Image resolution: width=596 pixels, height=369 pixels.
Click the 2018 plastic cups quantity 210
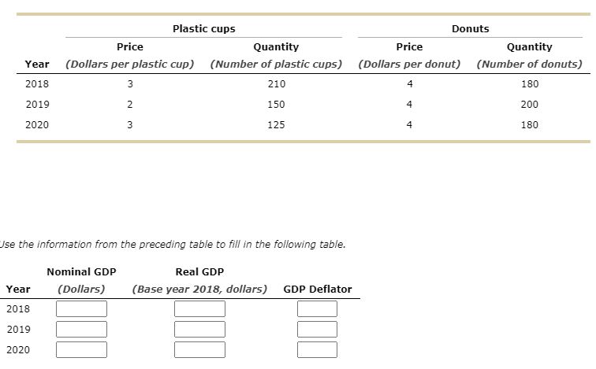click(277, 84)
